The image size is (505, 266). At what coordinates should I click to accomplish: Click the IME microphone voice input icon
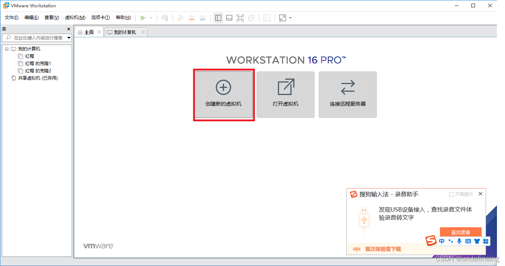click(x=459, y=241)
